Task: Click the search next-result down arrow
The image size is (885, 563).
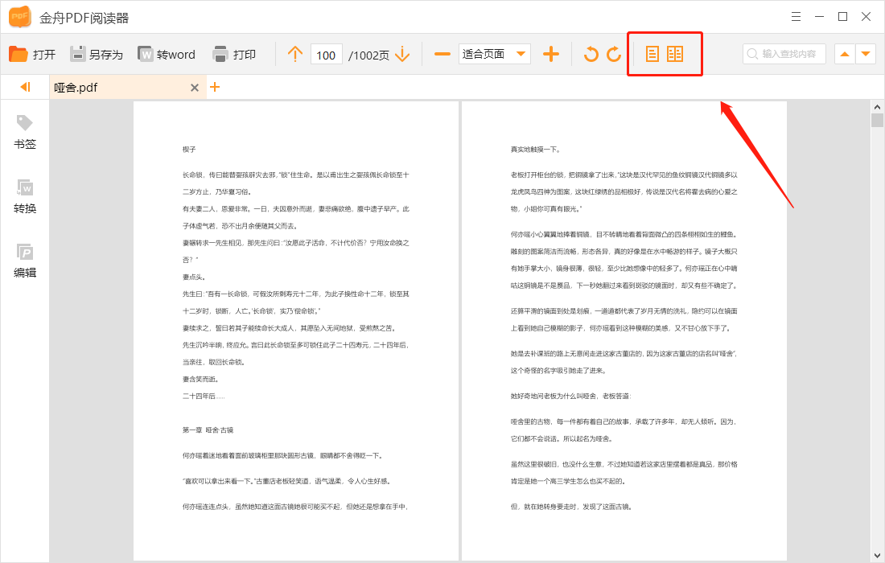Action: (866, 53)
